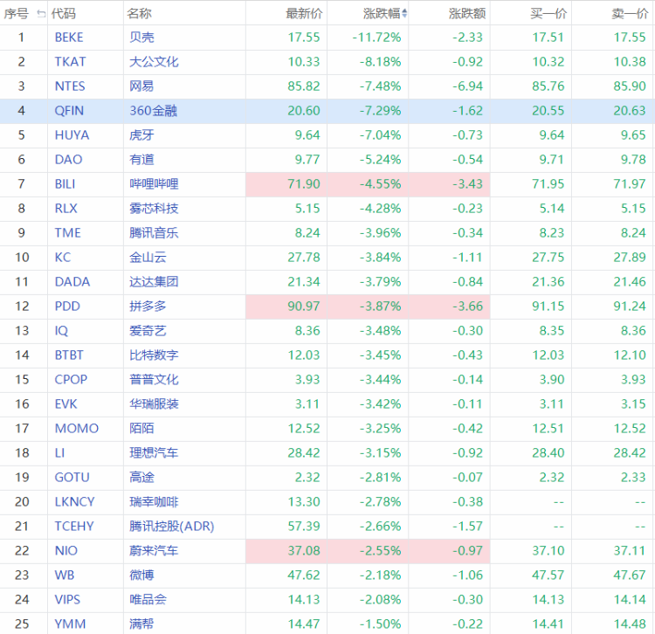The image size is (655, 634).
Task: Open stock name 陌陌
Action: (141, 428)
